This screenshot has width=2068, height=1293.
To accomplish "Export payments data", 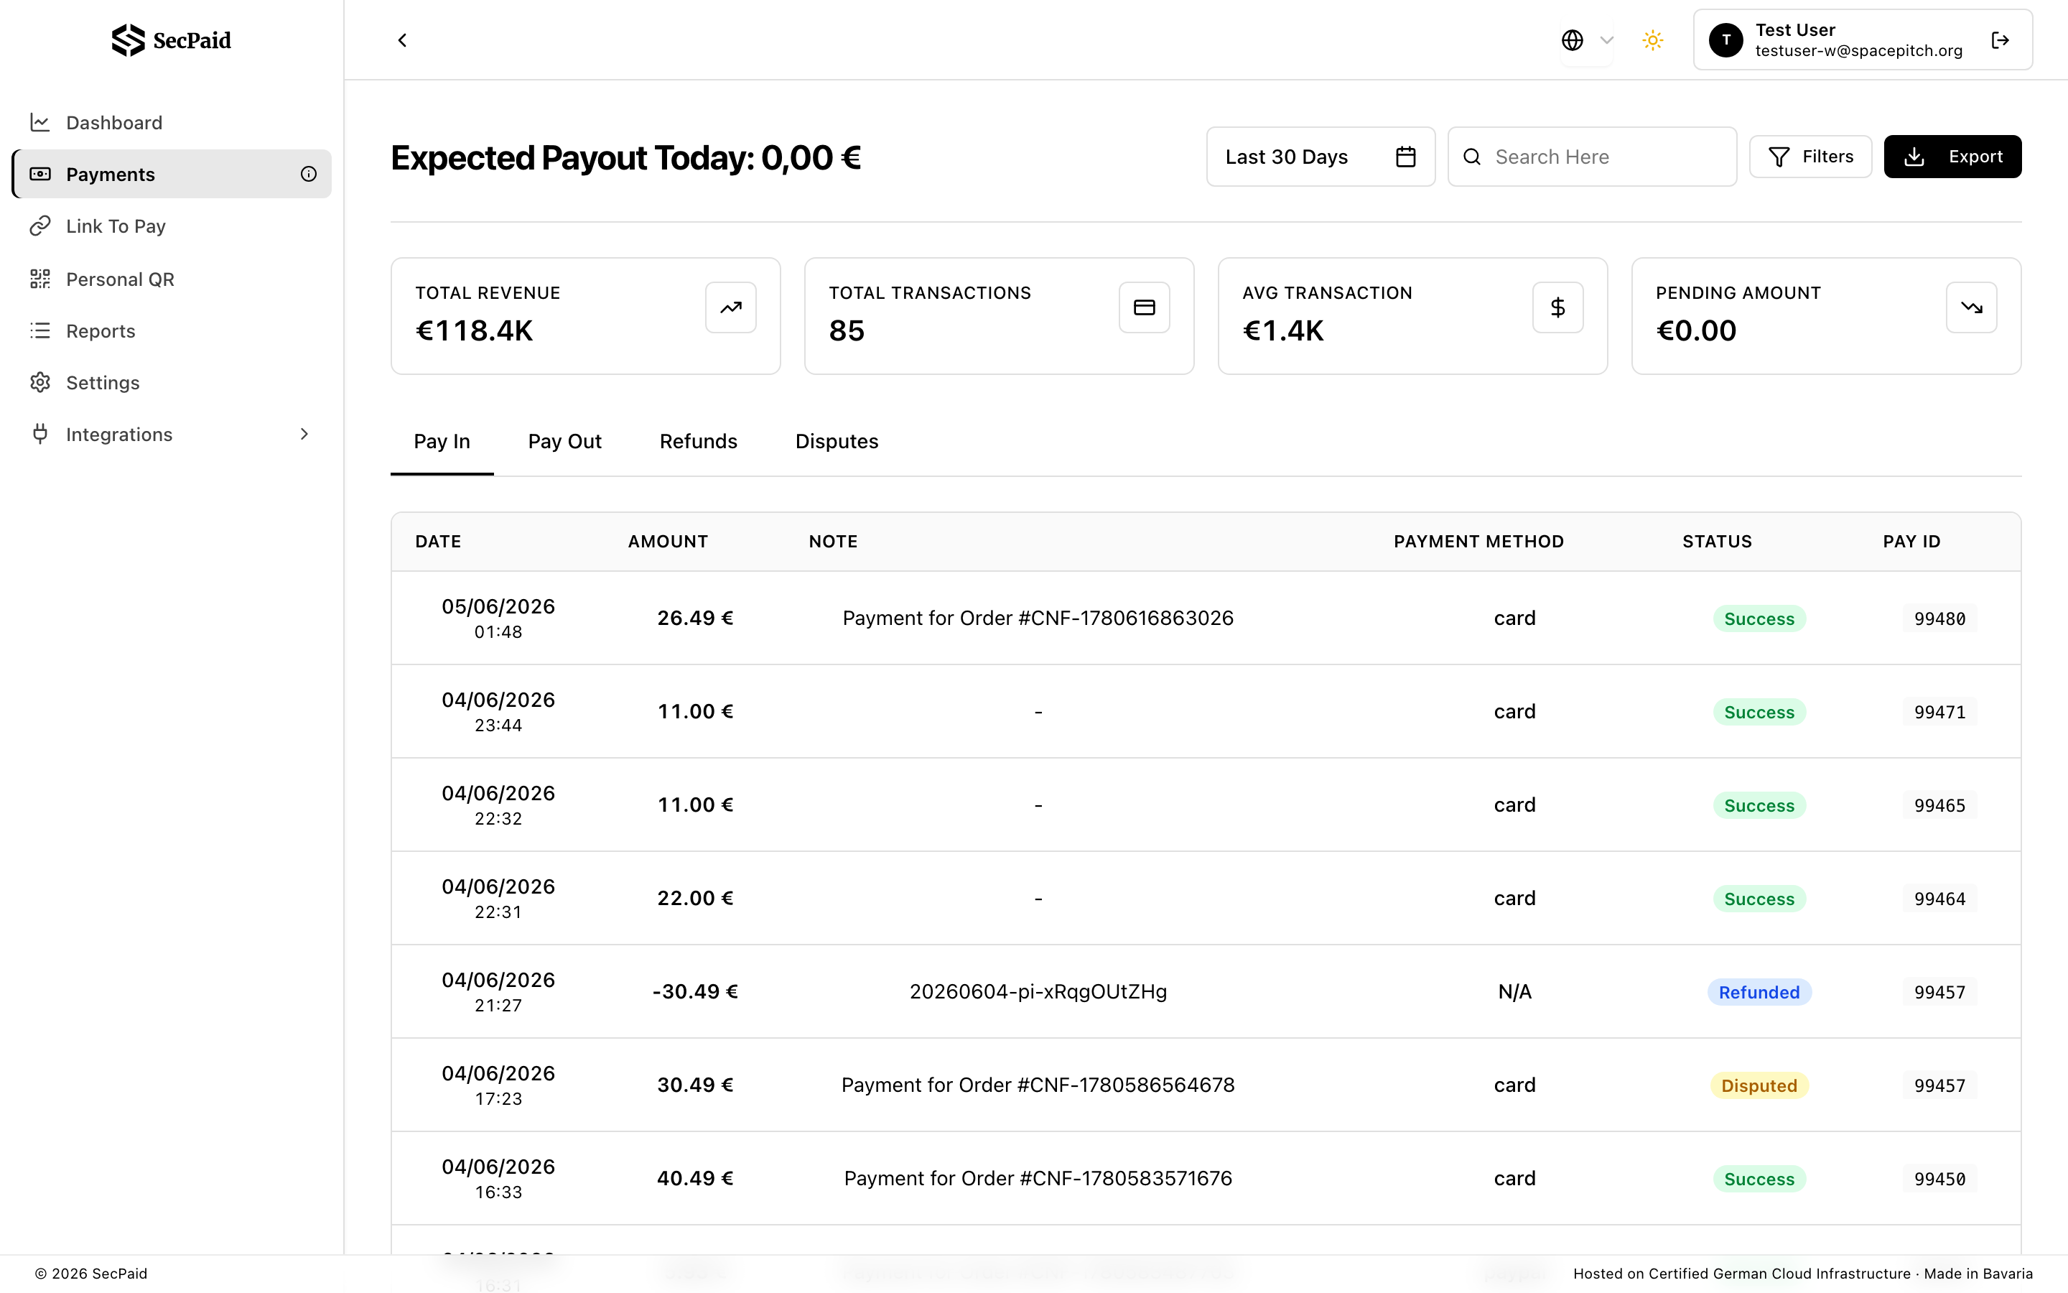I will tap(1952, 157).
